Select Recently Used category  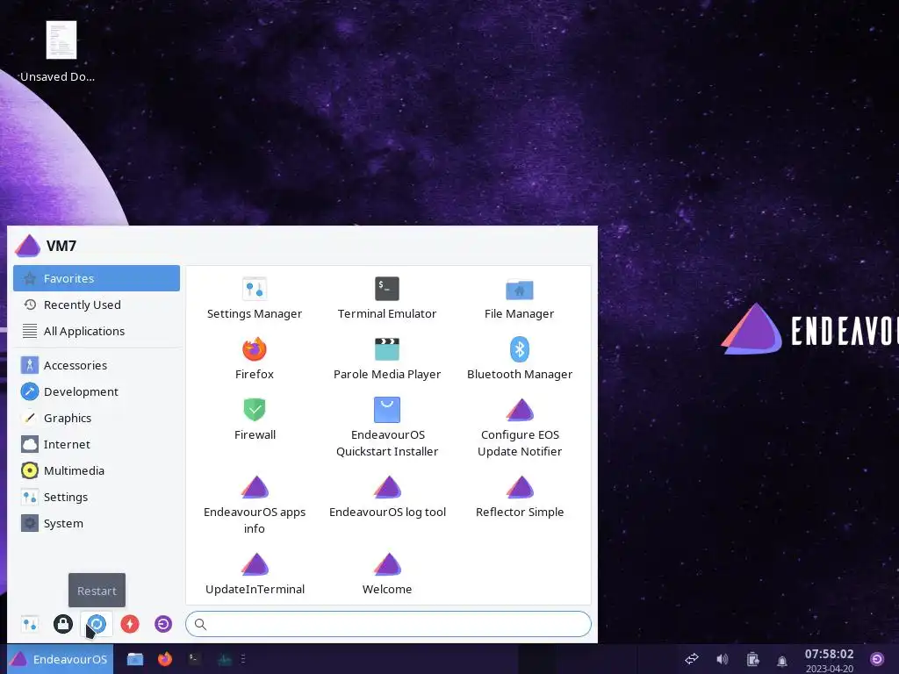click(97, 305)
